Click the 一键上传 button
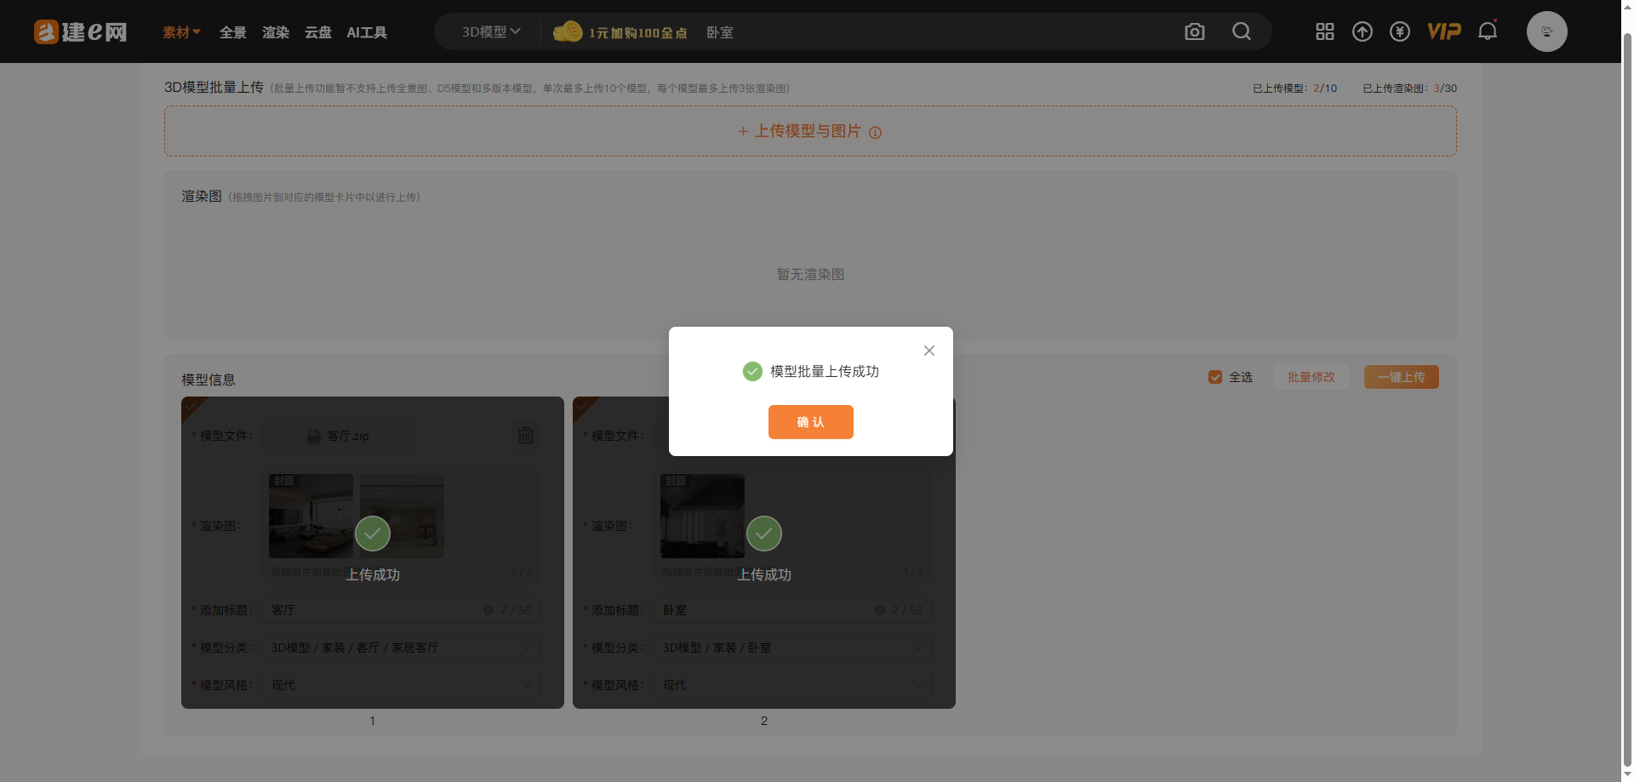 tap(1401, 377)
